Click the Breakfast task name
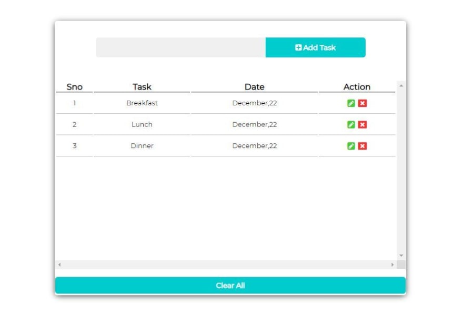This screenshot has width=463, height=314. (x=142, y=103)
